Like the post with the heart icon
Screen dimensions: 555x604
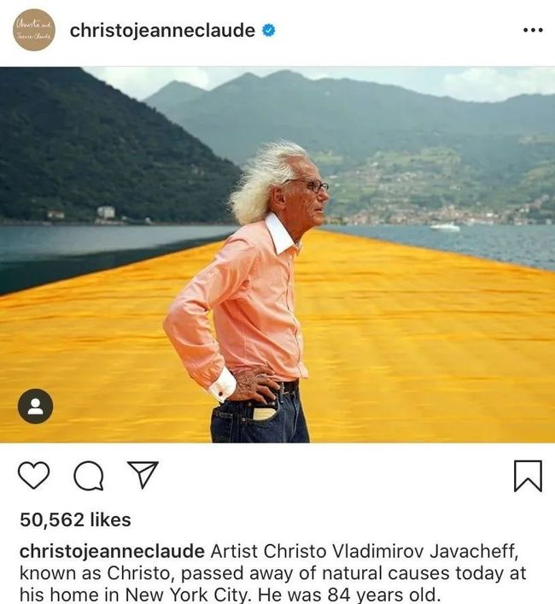click(x=34, y=475)
